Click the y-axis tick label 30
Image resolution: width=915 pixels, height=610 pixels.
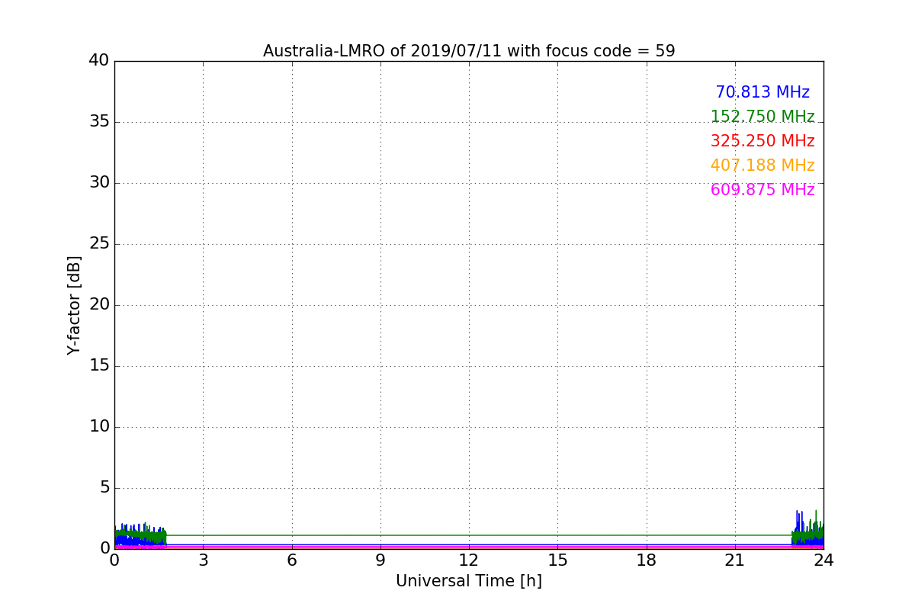click(99, 183)
